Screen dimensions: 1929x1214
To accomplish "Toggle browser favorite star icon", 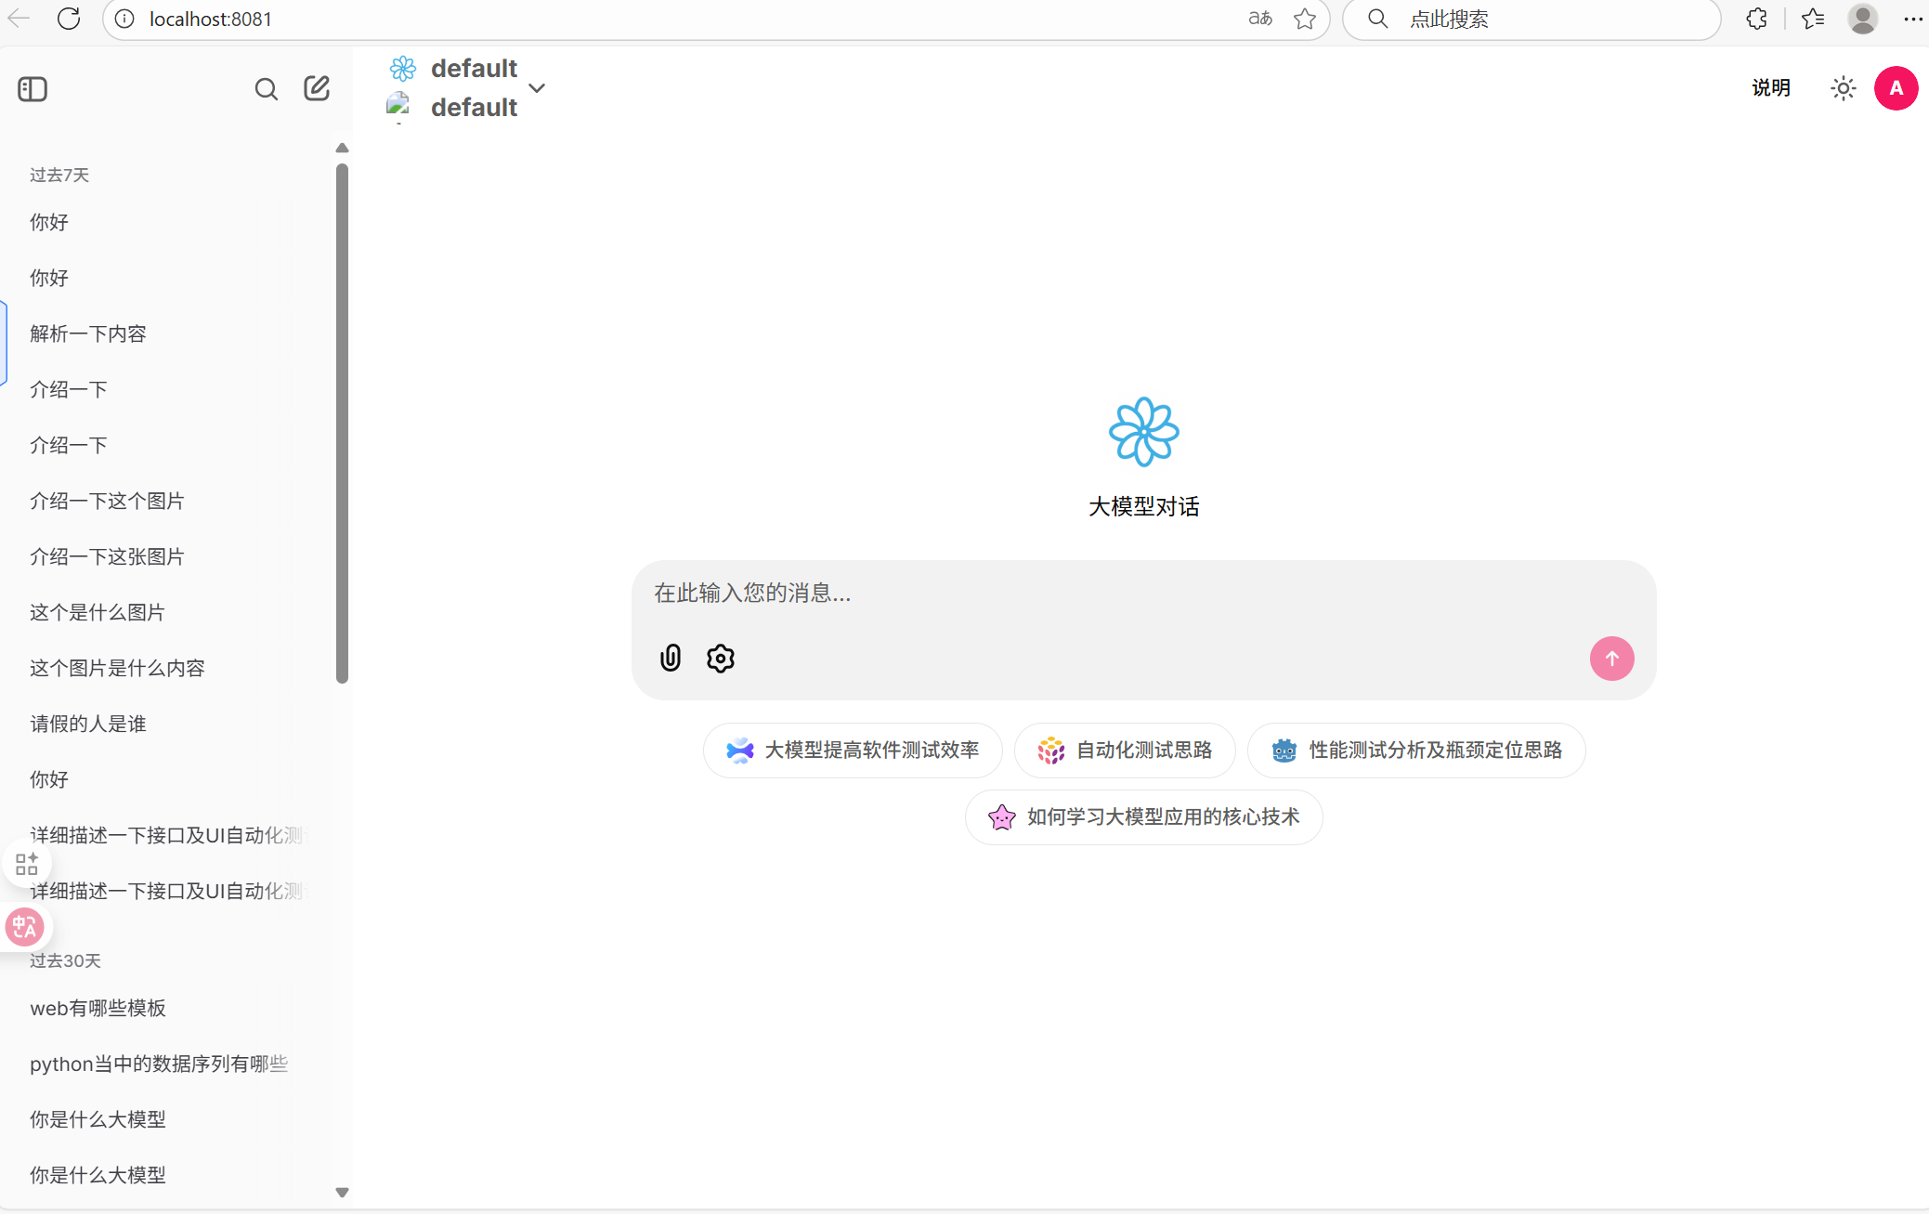I will point(1304,19).
